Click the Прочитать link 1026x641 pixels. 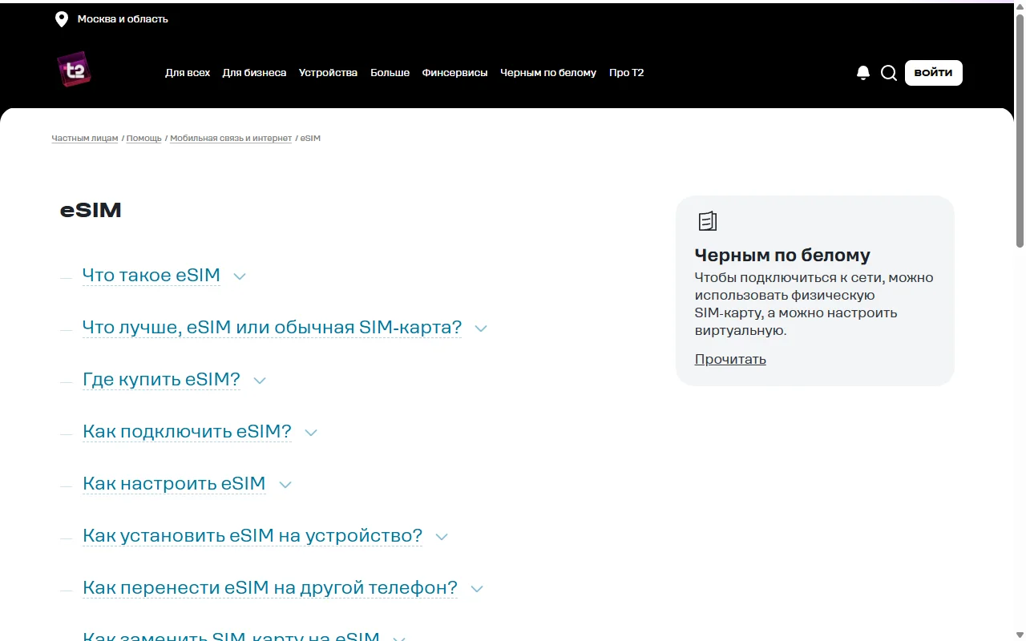[x=730, y=359]
